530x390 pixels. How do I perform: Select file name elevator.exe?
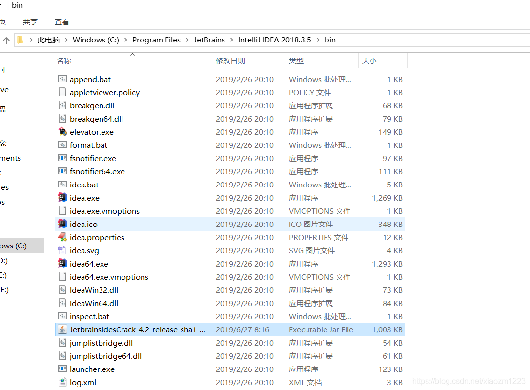pyautogui.click(x=92, y=132)
